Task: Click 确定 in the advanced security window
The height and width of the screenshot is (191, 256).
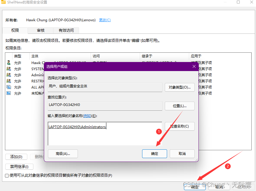Action: click(195, 187)
